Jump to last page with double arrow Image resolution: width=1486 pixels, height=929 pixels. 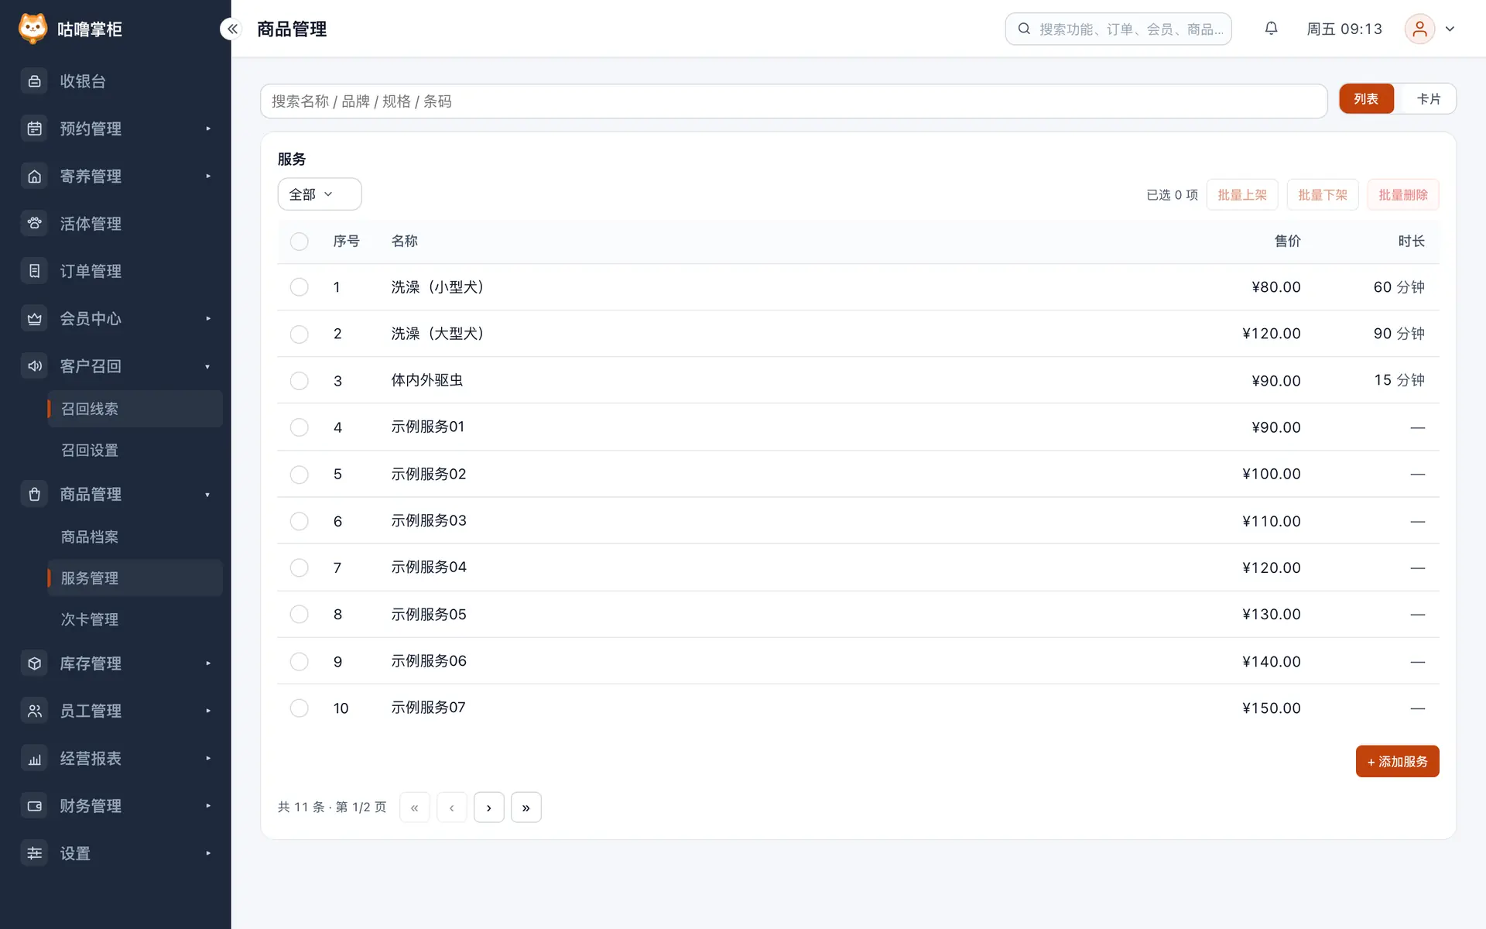[526, 807]
